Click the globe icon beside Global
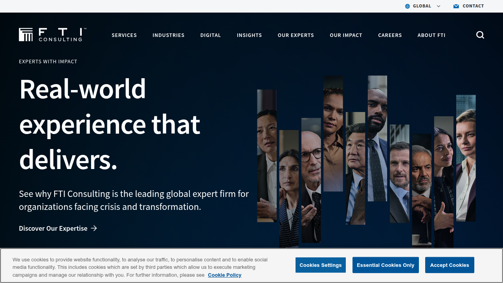The image size is (503, 283). coord(408,6)
